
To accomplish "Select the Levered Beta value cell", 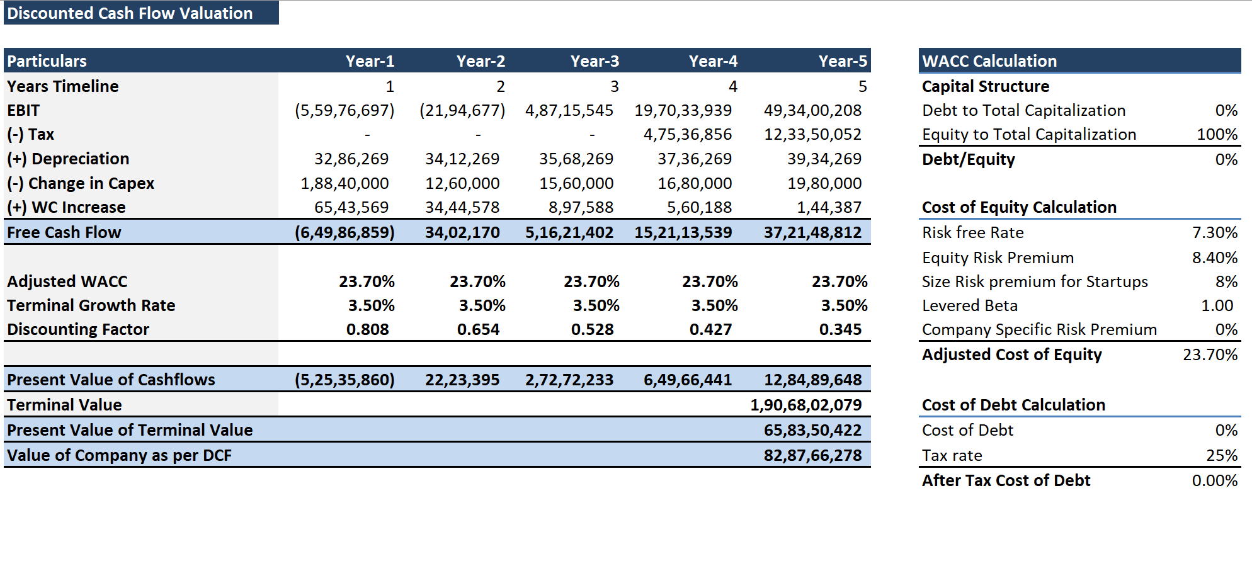I will pos(1217,306).
